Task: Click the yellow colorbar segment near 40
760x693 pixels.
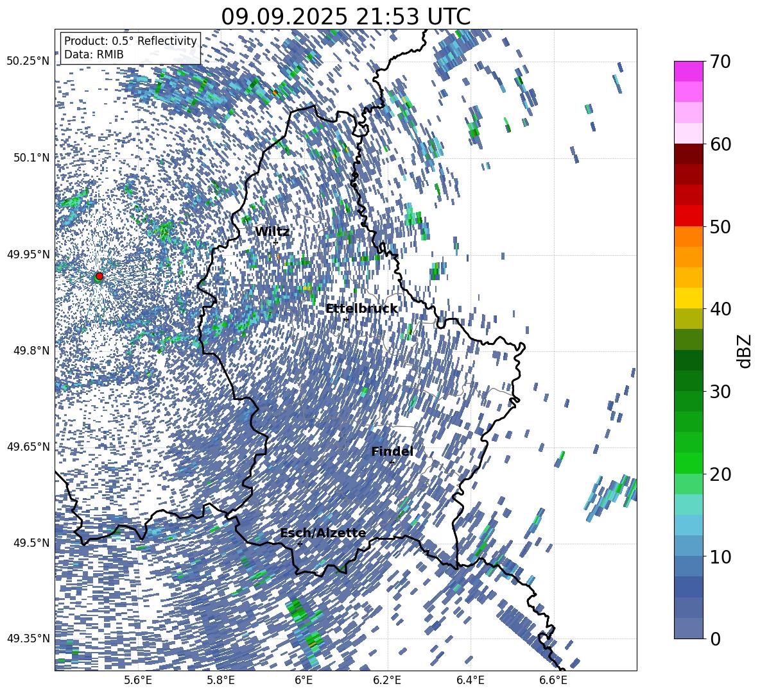Action: click(689, 298)
